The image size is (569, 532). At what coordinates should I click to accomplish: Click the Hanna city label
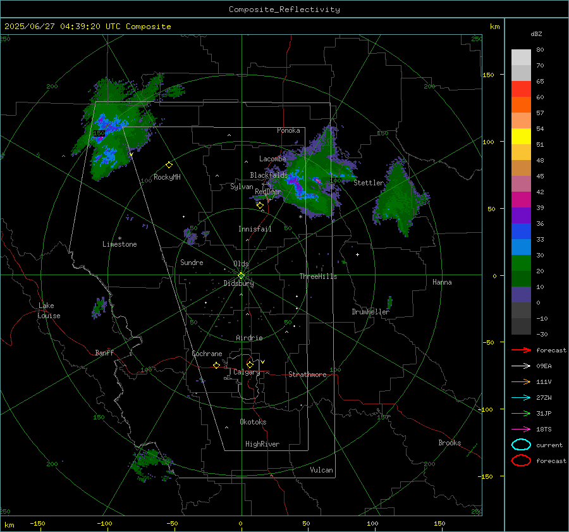[442, 282]
